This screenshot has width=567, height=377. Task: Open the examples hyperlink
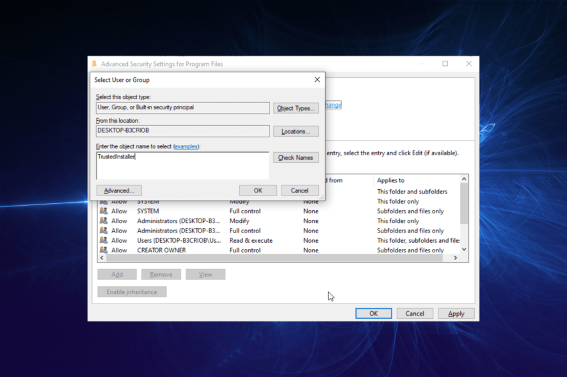(x=186, y=146)
